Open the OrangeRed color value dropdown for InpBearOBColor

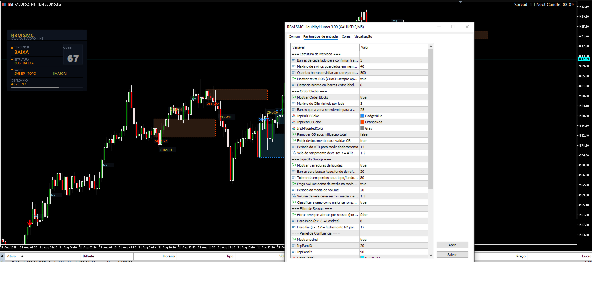pyautogui.click(x=394, y=122)
